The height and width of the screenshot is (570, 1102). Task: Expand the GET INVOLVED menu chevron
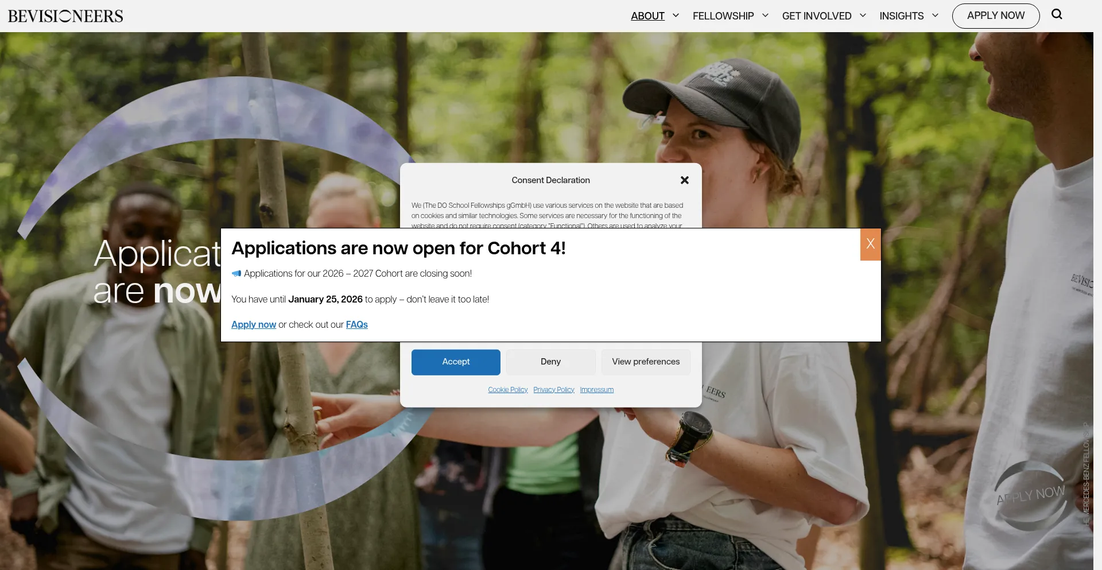[863, 15]
